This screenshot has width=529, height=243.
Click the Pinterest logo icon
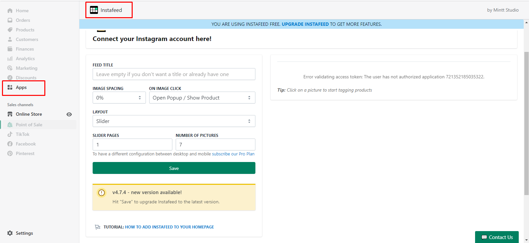click(x=10, y=153)
